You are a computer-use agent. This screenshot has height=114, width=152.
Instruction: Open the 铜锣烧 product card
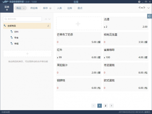(x=79, y=85)
